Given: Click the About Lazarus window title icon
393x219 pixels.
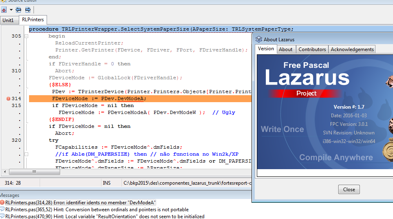Looking at the screenshot, I should coord(258,39).
